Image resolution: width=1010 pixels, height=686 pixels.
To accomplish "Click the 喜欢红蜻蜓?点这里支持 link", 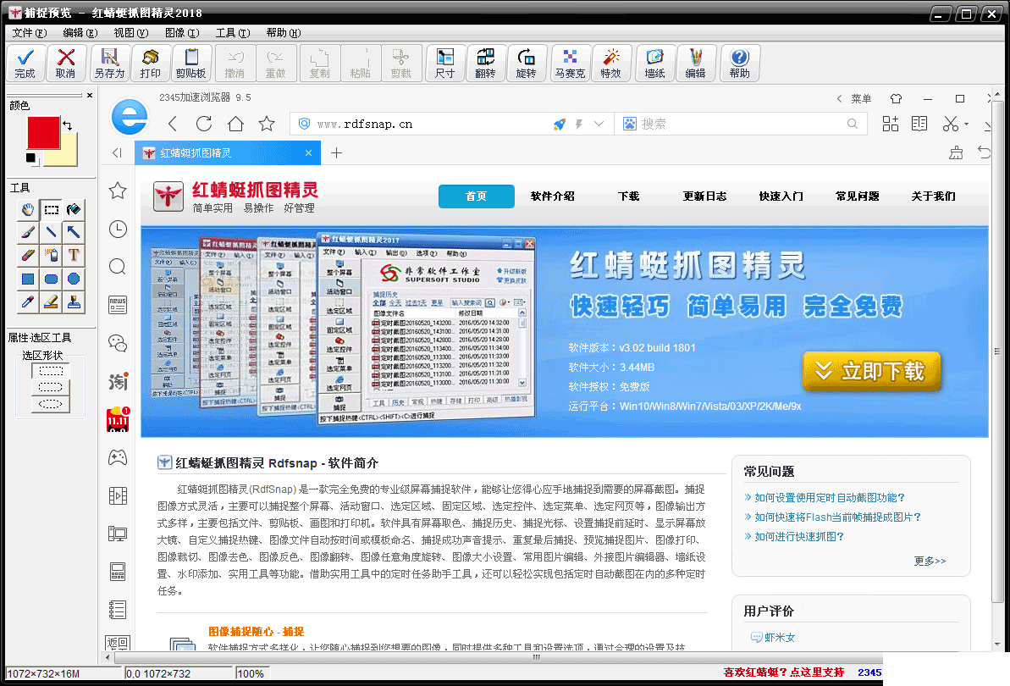I will pos(783,672).
